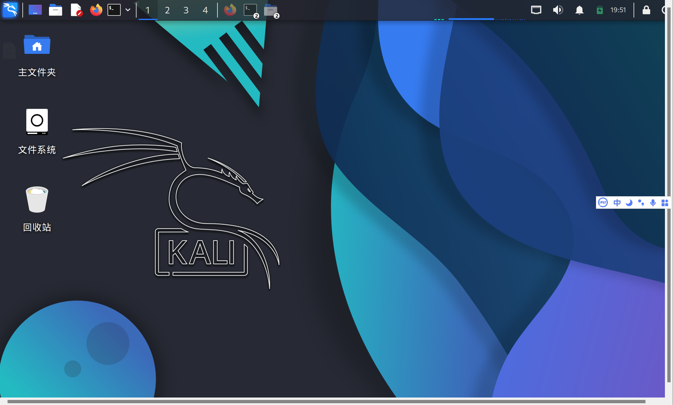Open the notifications bell

coord(579,10)
